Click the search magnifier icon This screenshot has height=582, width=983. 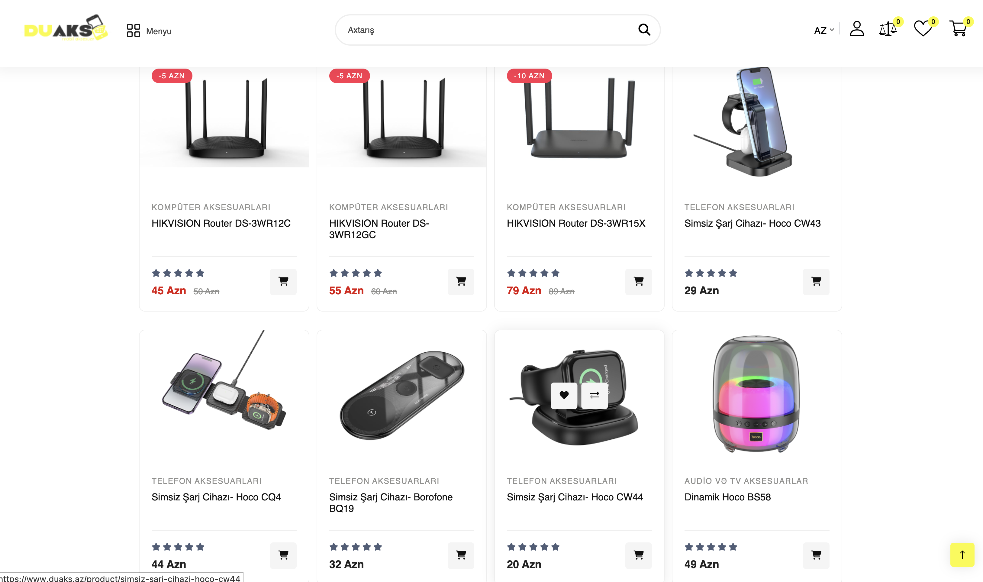click(644, 30)
